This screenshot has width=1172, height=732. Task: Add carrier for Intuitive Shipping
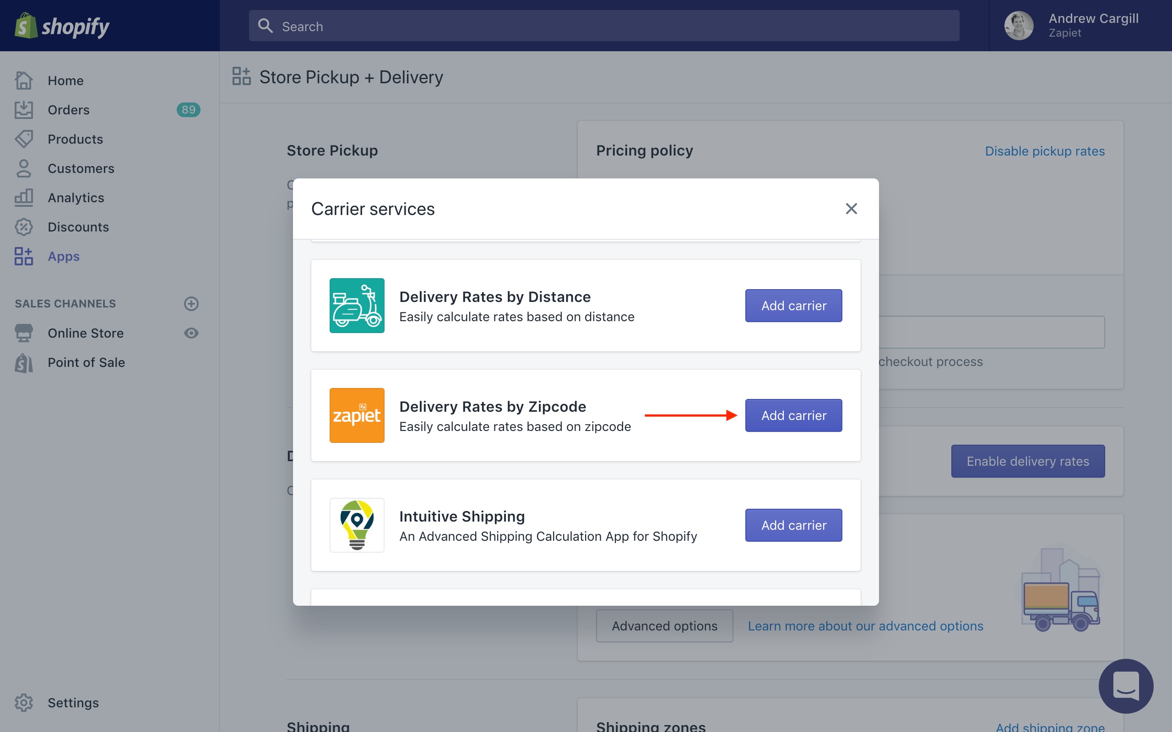[x=793, y=525]
